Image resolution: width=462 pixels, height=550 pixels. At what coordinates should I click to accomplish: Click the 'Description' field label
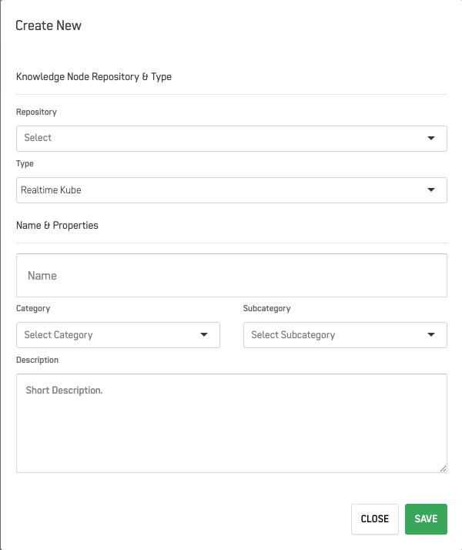coord(37,361)
